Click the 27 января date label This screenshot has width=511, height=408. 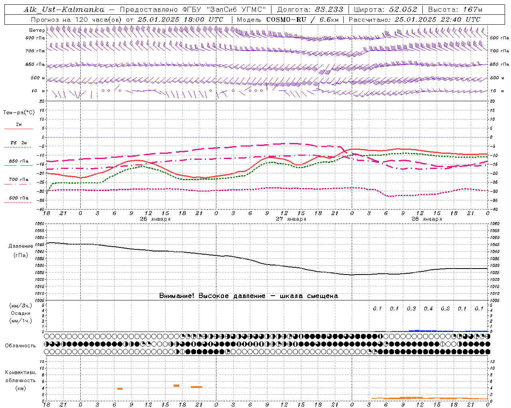pyautogui.click(x=291, y=219)
